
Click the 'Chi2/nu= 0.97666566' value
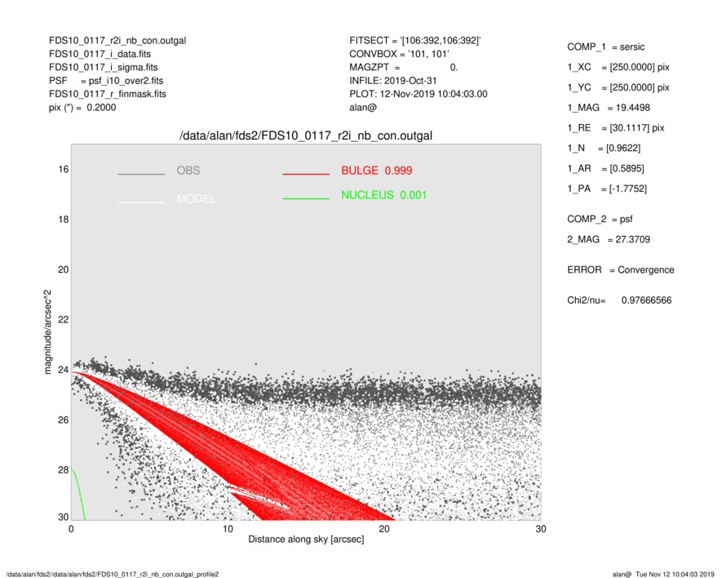pyautogui.click(x=619, y=300)
